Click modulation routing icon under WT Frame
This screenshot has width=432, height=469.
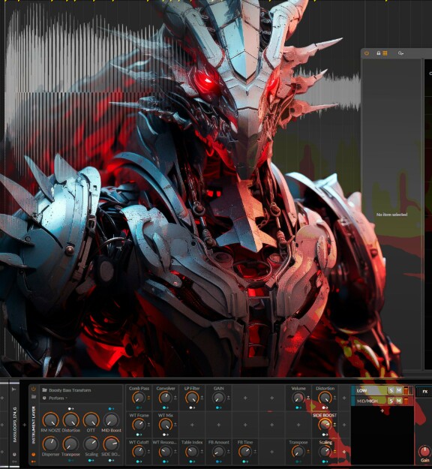tap(139, 434)
